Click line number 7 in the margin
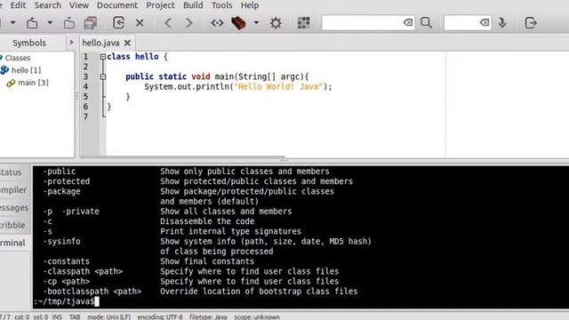The image size is (569, 320). [x=85, y=116]
